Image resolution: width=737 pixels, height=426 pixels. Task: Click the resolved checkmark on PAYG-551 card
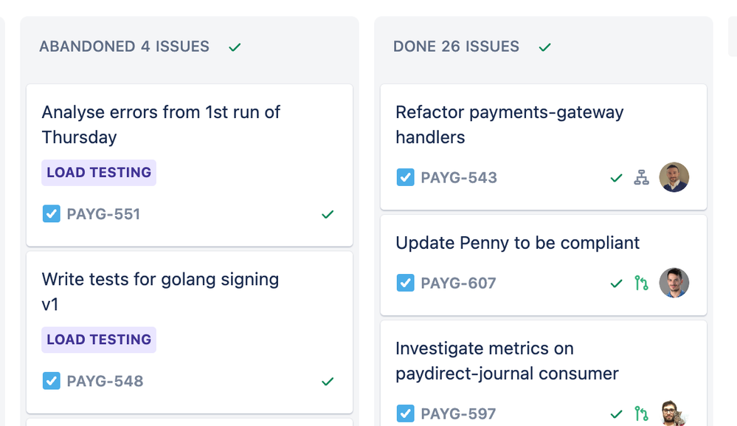[x=328, y=214]
